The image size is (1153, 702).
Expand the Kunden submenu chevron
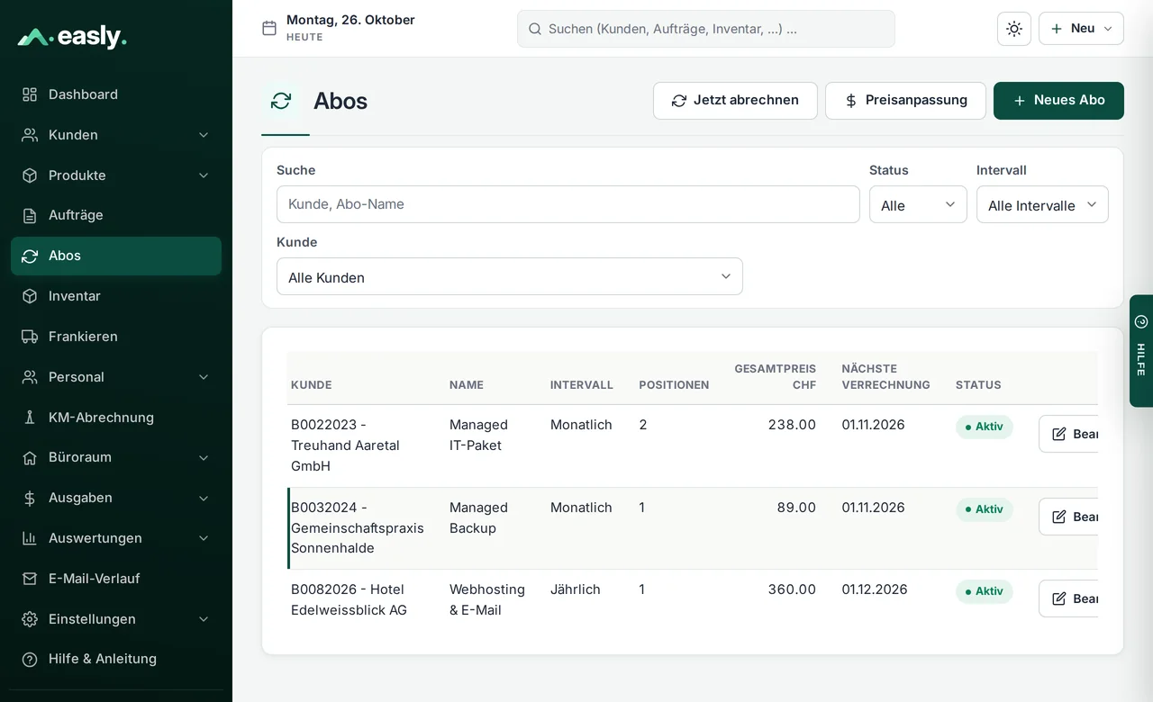tap(204, 135)
